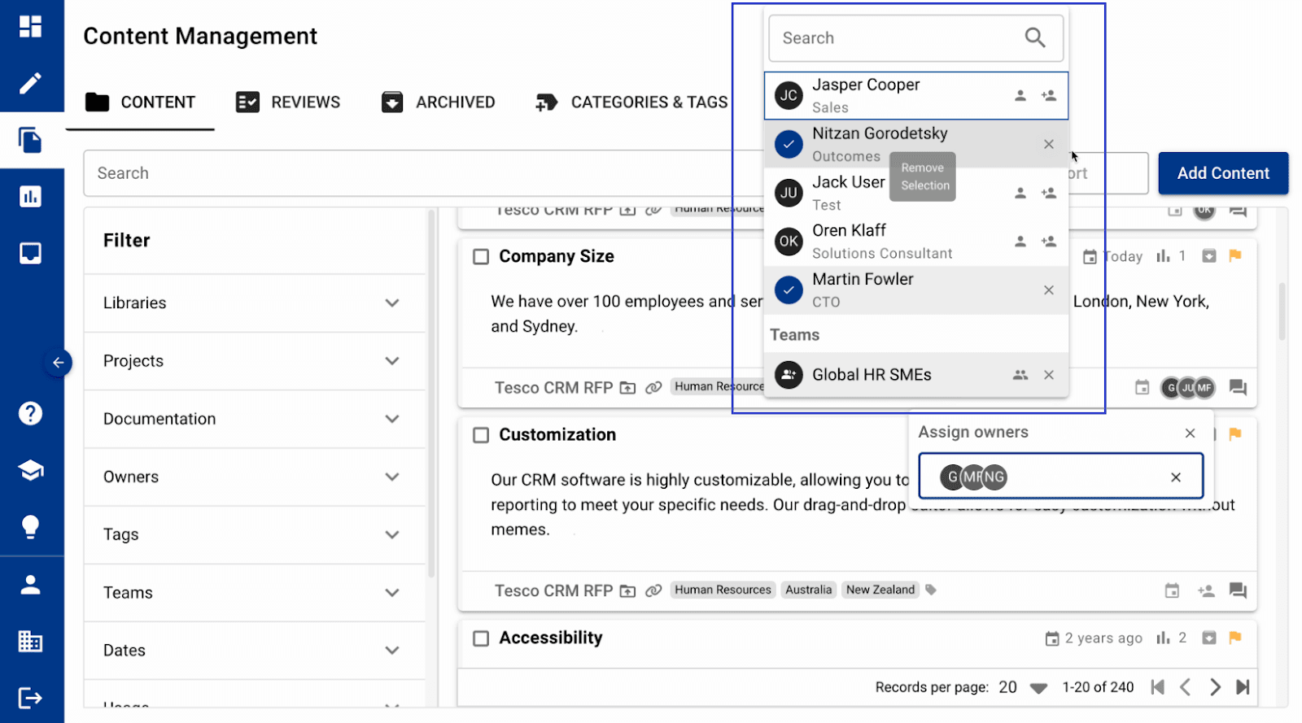Click the Add Content button

[x=1222, y=173]
